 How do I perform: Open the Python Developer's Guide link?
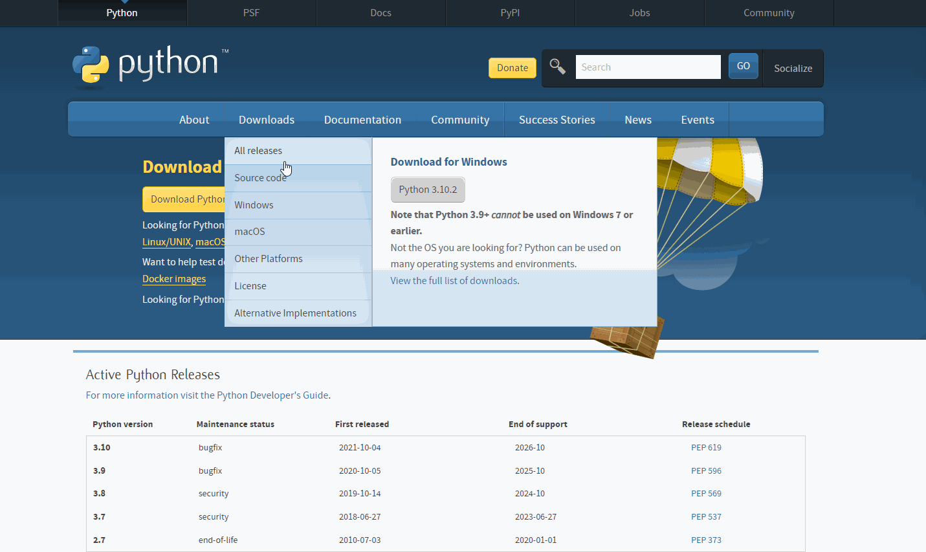coord(272,395)
